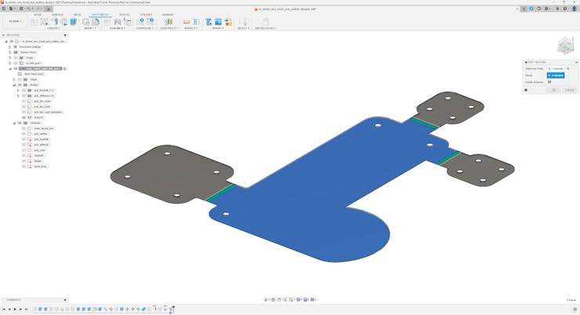Image resolution: width=580 pixels, height=315 pixels.
Task: Expand the Document Settings node
Action: [x=10, y=47]
